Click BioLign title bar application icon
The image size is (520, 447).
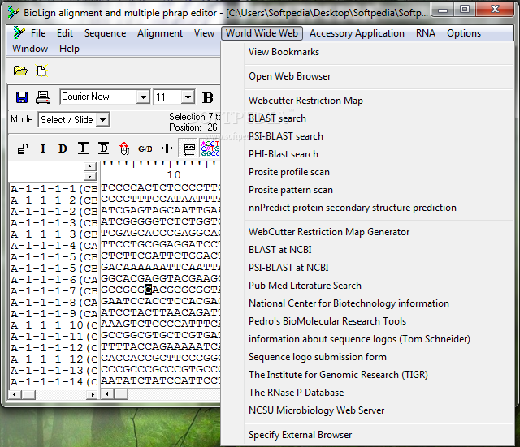coord(14,13)
